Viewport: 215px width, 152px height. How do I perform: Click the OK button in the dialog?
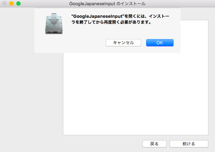coord(160,43)
